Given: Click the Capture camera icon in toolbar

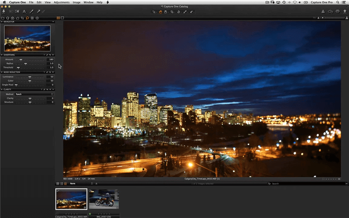Looking at the screenshot, I should [x=17, y=12].
